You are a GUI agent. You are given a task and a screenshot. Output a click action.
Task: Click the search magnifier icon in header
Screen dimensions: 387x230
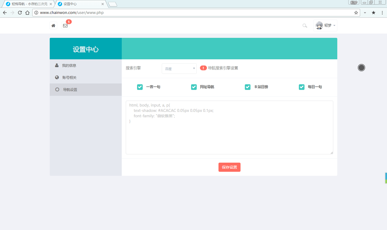point(305,25)
